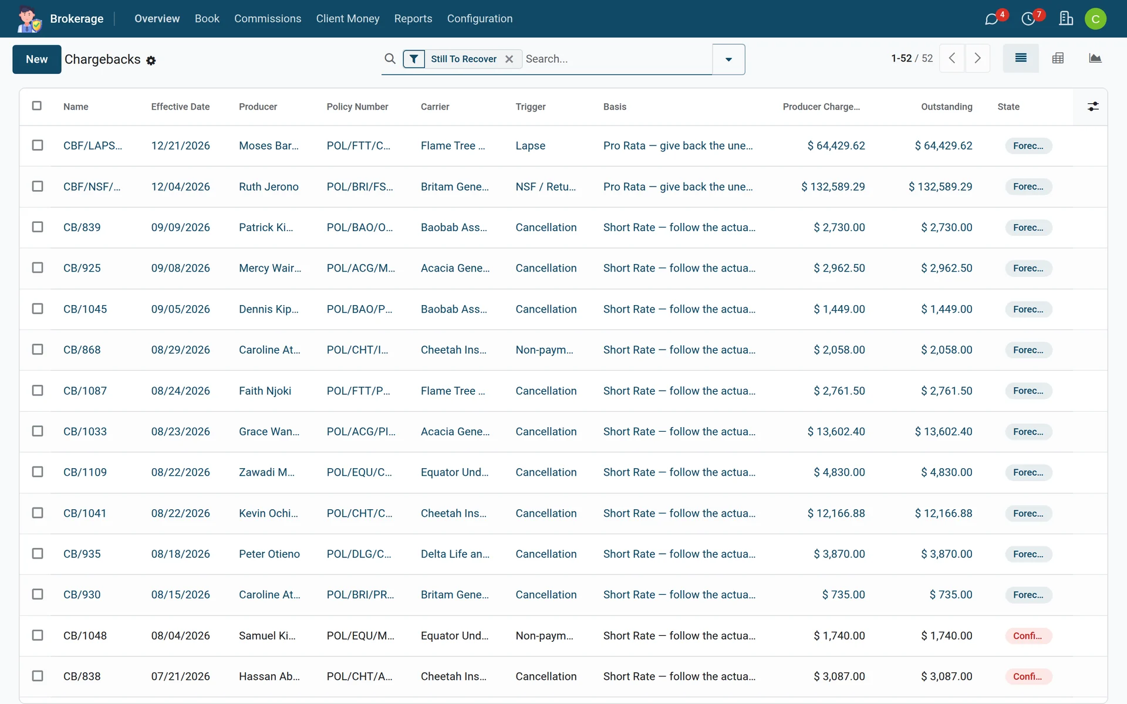Sort by the Producer column header
The width and height of the screenshot is (1127, 704).
[x=258, y=107]
